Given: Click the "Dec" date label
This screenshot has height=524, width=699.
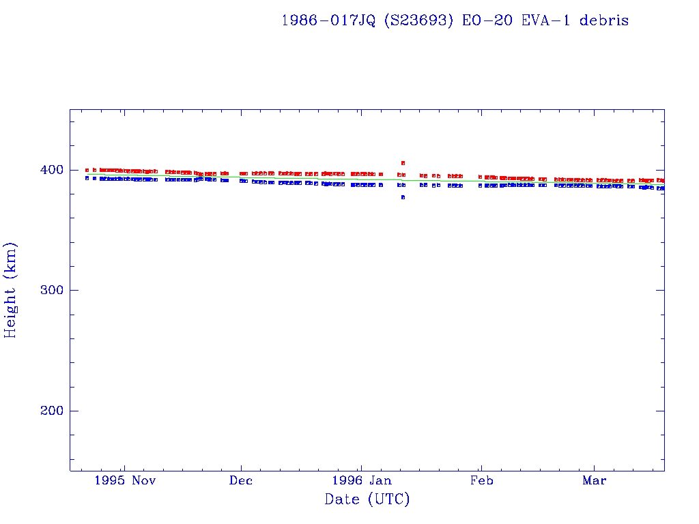Looking at the screenshot, I should click(x=241, y=481).
